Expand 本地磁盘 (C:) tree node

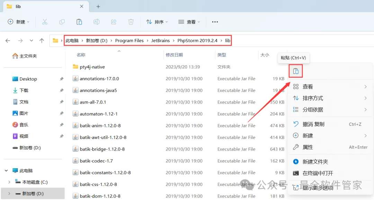pos(9,182)
